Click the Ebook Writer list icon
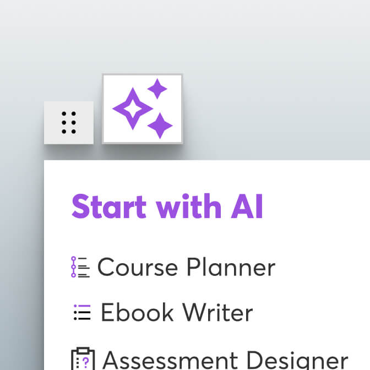Screen dimensions: 370x370 [82, 312]
